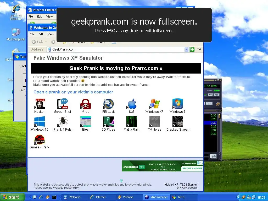Open Internet Explorer from quick launch
The image size is (268, 201).
click(x=41, y=197)
